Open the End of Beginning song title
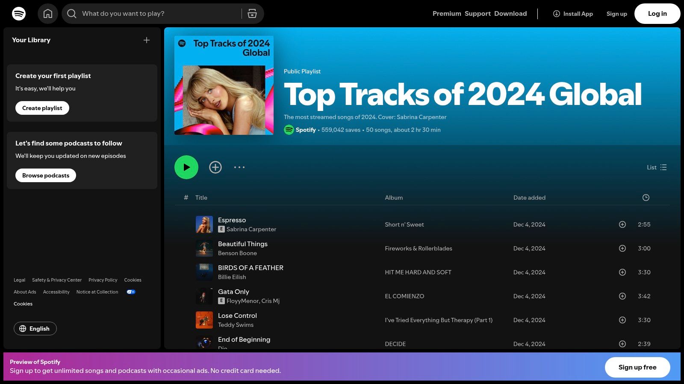 pyautogui.click(x=244, y=340)
